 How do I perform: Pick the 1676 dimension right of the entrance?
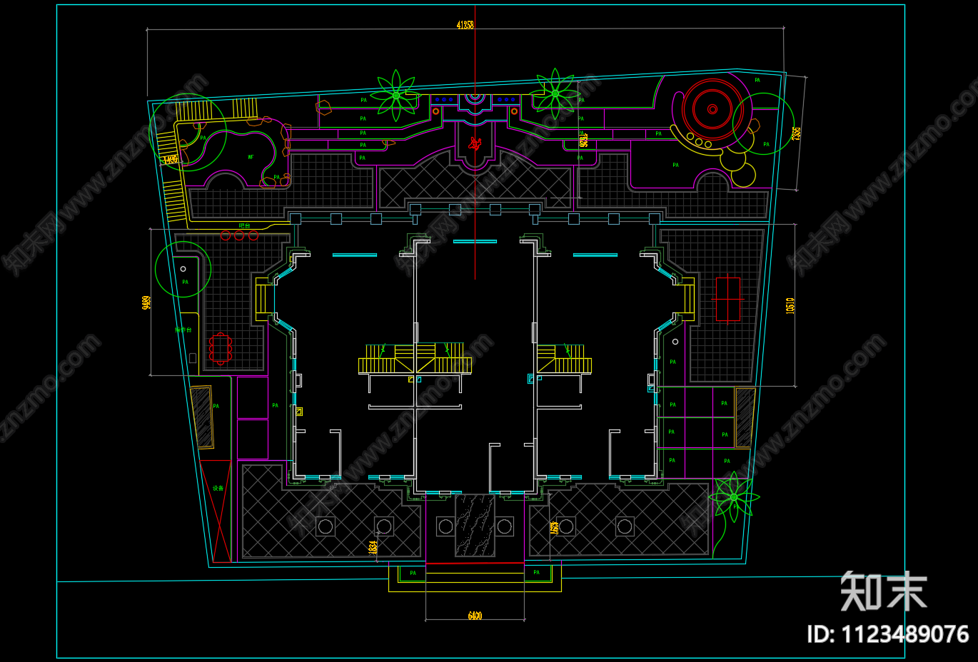coord(554,528)
